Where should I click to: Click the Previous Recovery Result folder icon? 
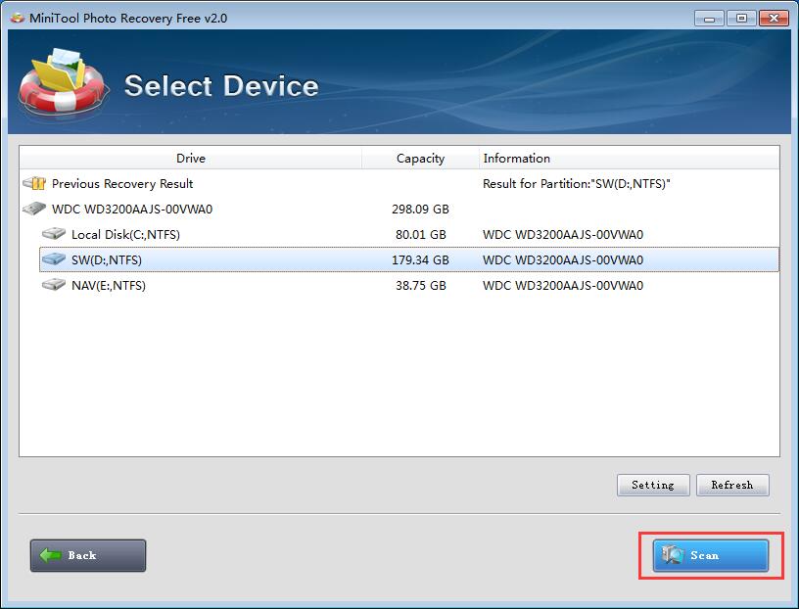click(x=34, y=183)
